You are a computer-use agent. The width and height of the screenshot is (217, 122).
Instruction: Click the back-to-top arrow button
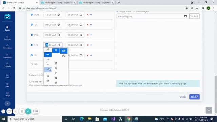point(209,110)
